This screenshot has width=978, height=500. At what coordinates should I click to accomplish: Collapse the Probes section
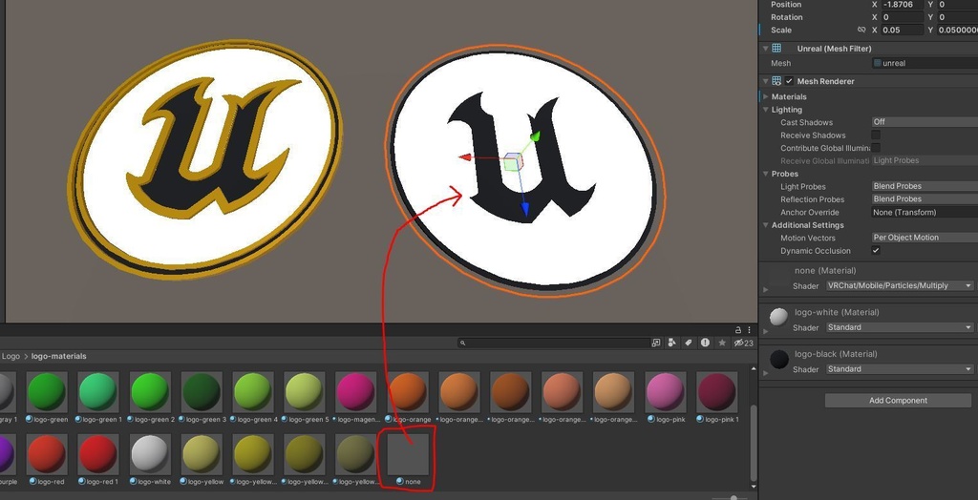tap(766, 174)
